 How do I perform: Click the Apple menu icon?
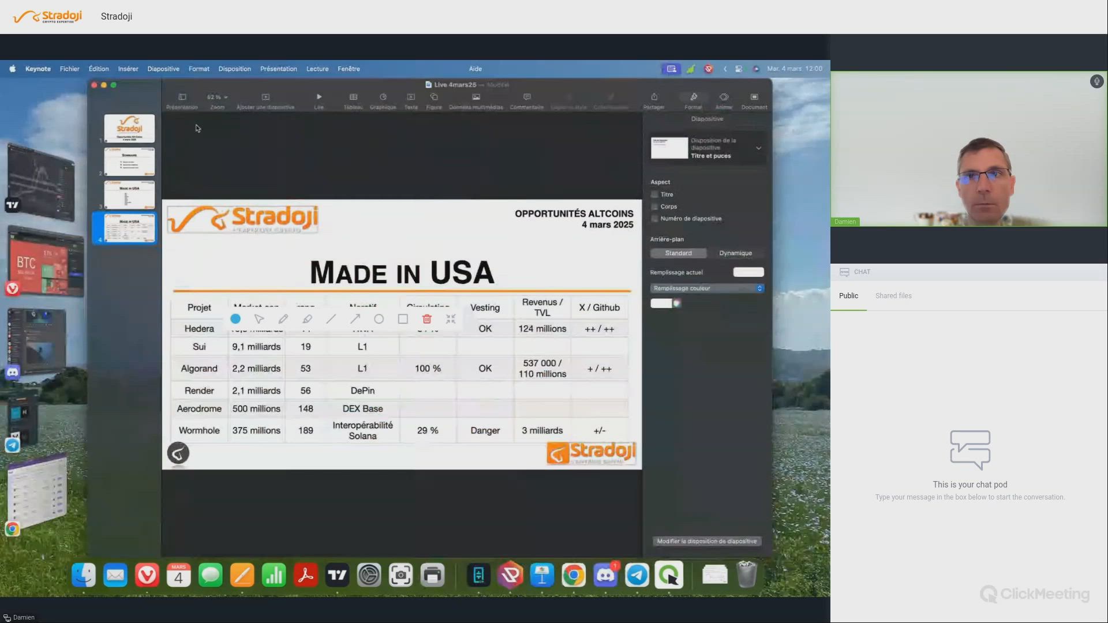click(x=12, y=69)
